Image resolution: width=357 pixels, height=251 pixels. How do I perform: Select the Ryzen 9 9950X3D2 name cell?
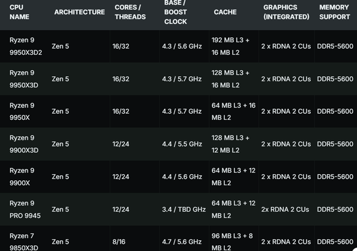pyautogui.click(x=26, y=47)
